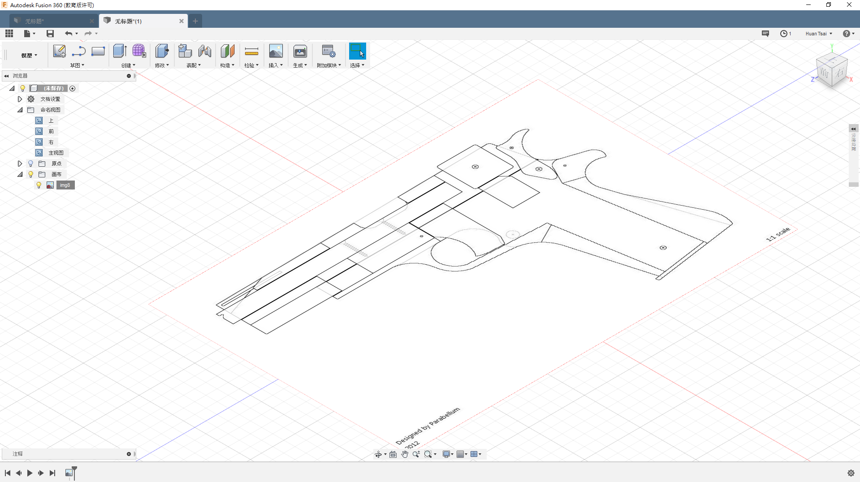Open the Measure ruler tool
The height and width of the screenshot is (482, 860).
click(251, 52)
